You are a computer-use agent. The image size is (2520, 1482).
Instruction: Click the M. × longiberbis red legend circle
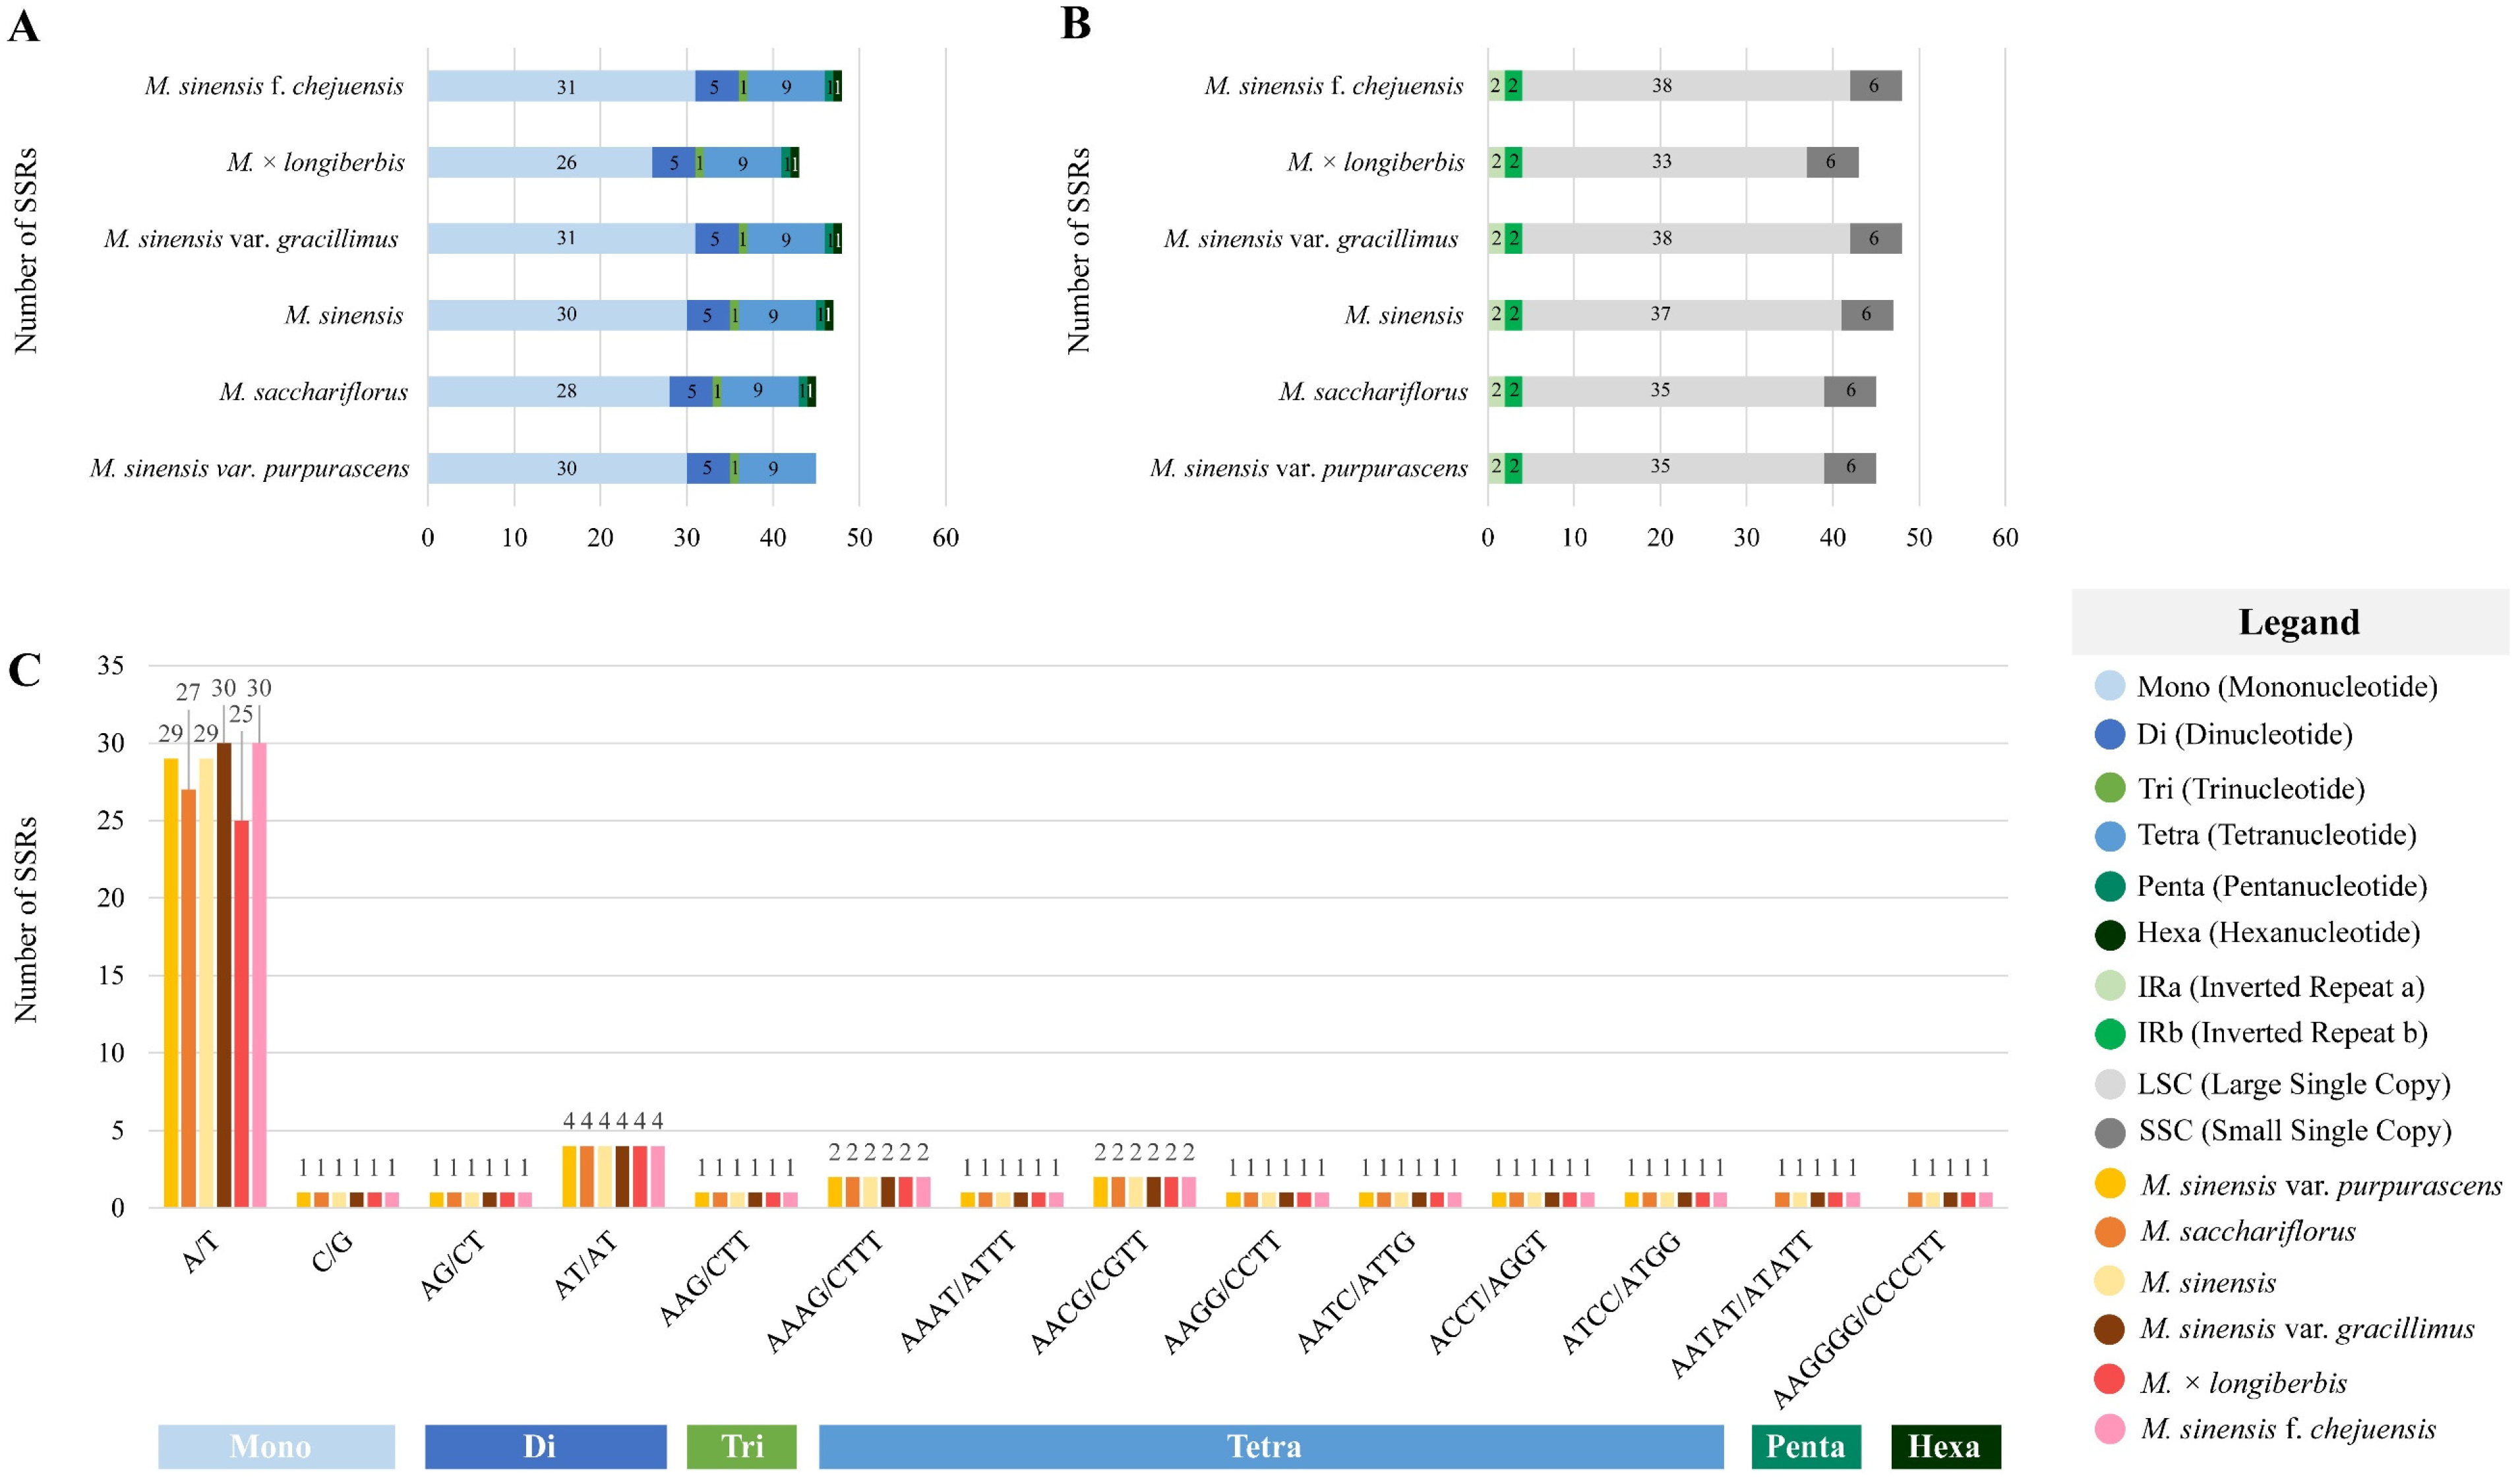(2109, 1380)
